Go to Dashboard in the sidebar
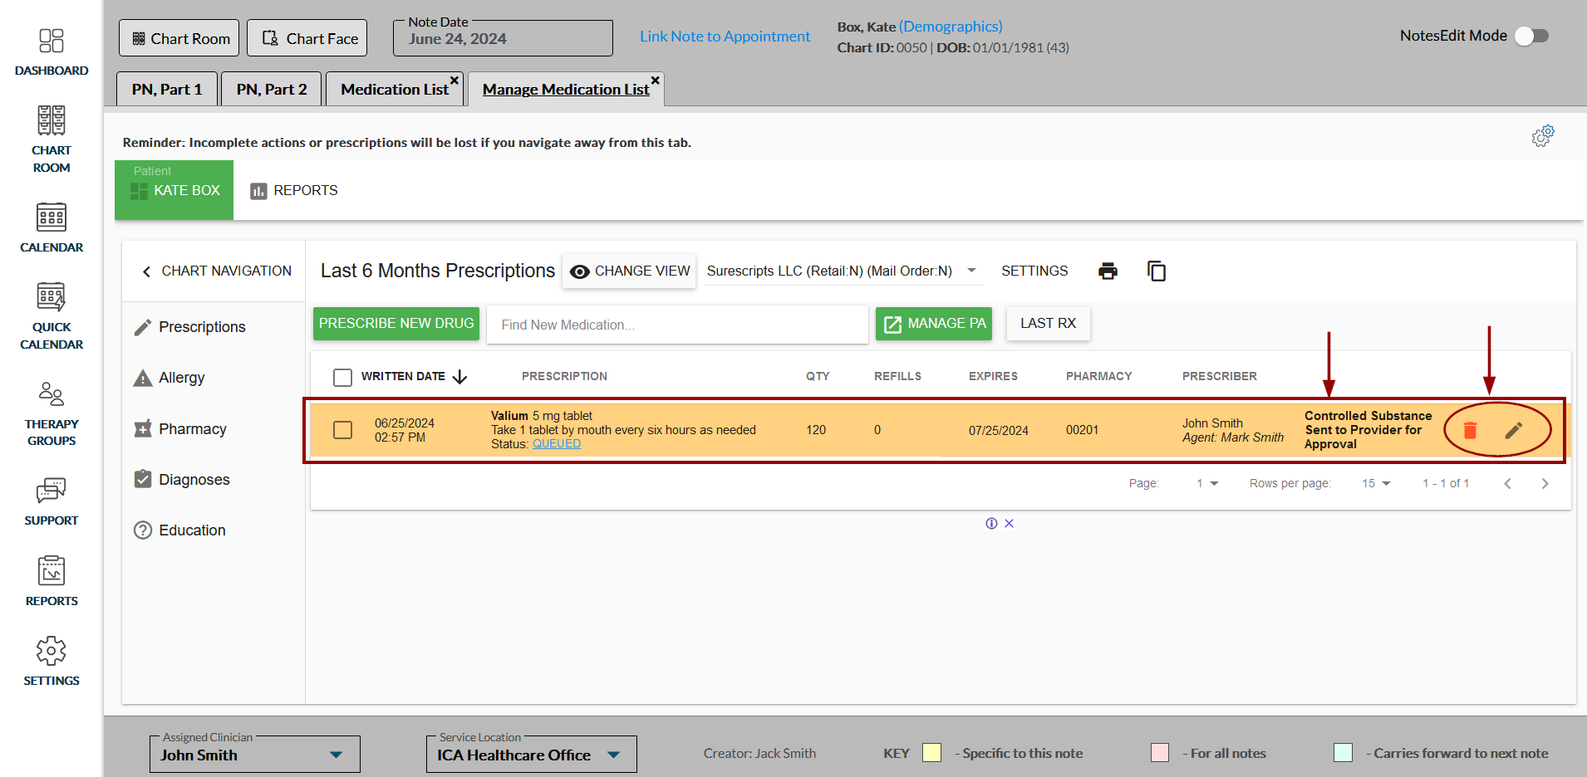 coord(52,52)
